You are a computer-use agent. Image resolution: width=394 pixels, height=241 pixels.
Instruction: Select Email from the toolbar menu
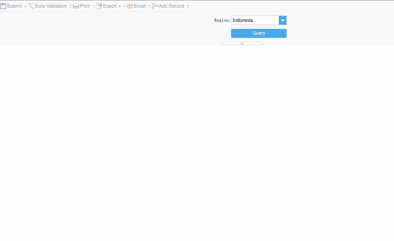click(x=140, y=6)
